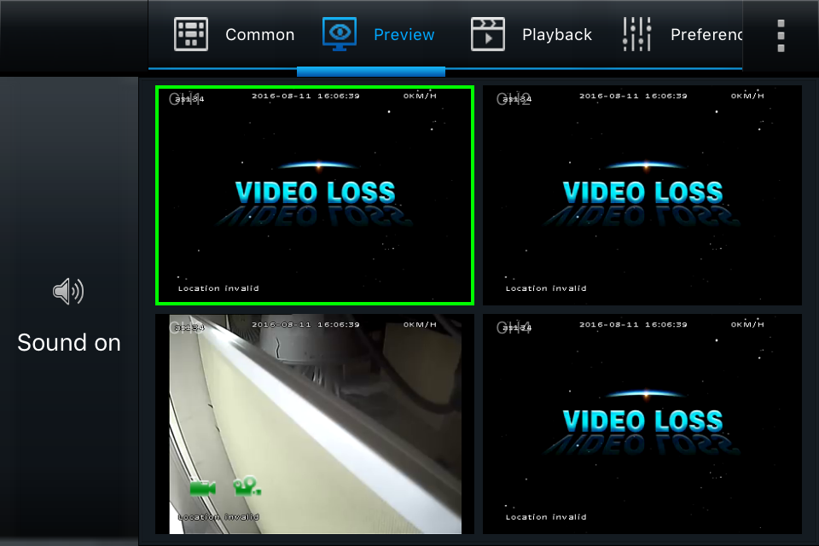The height and width of the screenshot is (546, 819).
Task: Click the green recording reel icon on CH3
Action: click(x=247, y=486)
